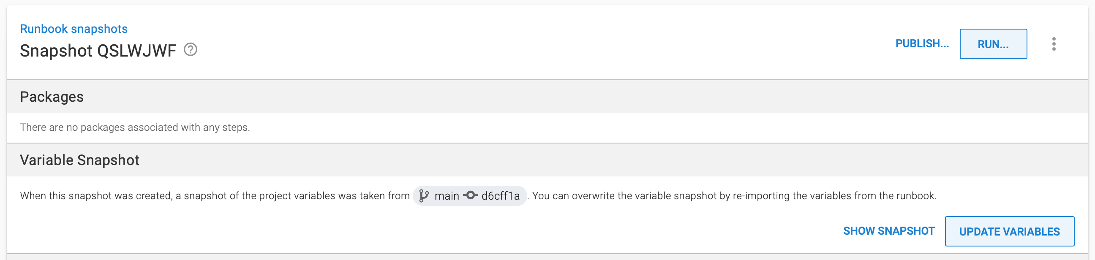Update variables by re-importing from the runbook

1009,231
